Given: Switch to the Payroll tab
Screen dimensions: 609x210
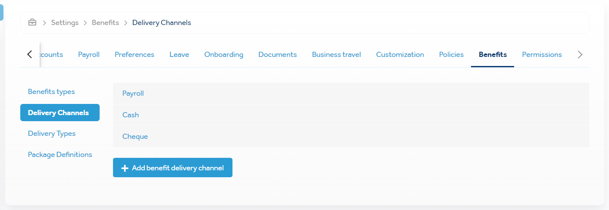Looking at the screenshot, I should click(89, 54).
